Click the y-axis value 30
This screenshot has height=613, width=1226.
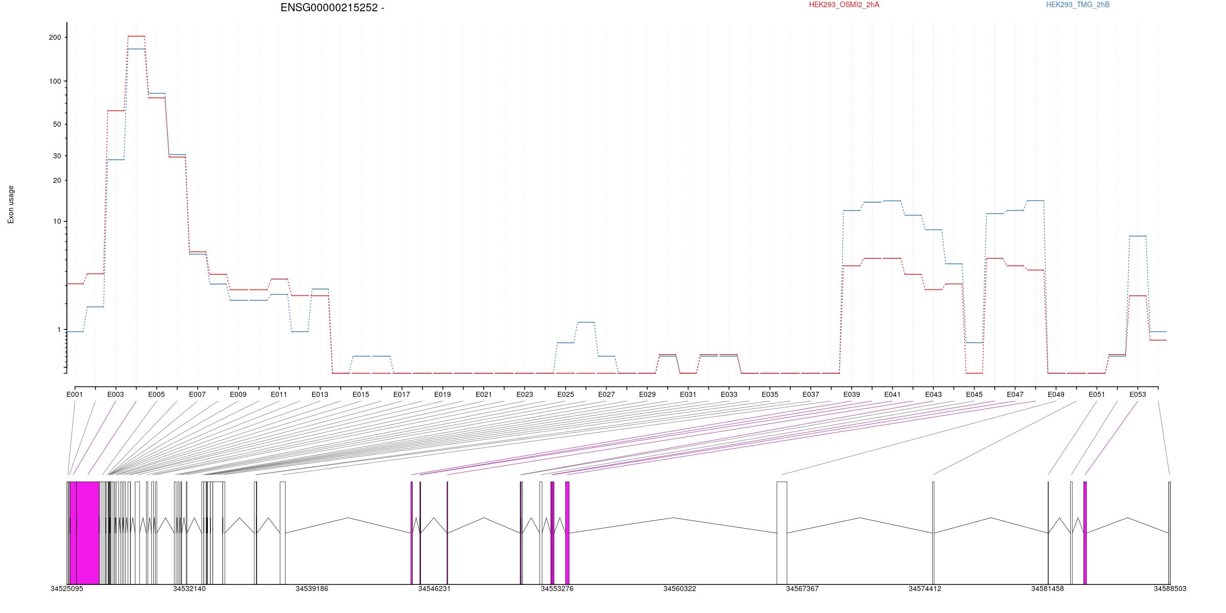coord(56,156)
